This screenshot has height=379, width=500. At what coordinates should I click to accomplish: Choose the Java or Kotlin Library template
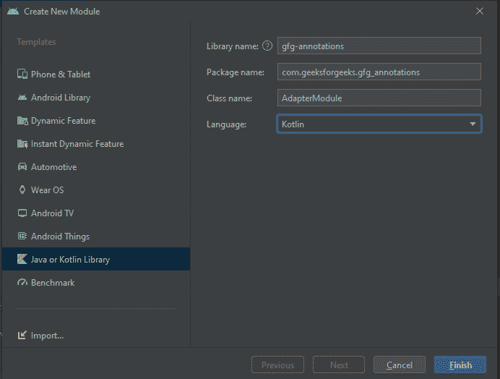[70, 260]
